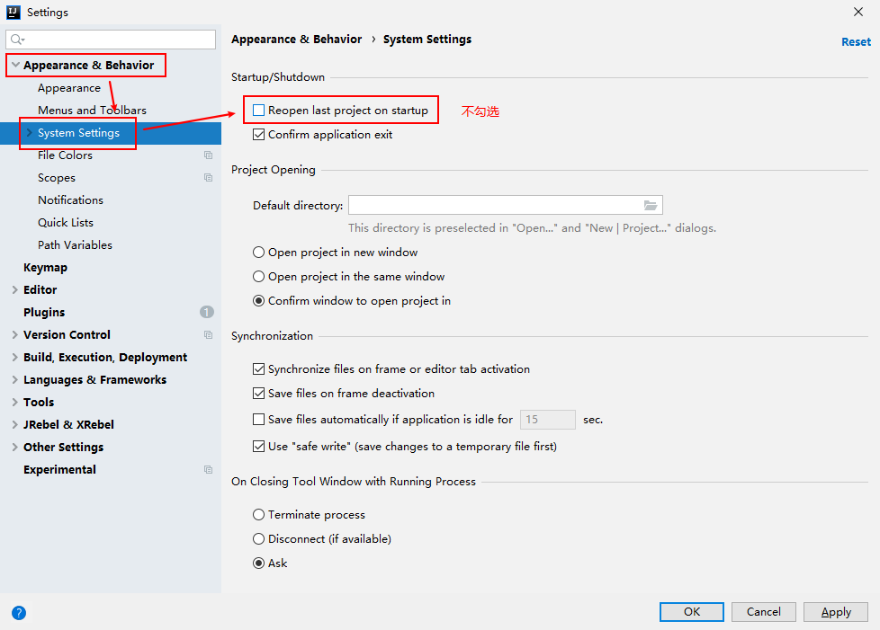Enable Reopen last project on startup

[259, 111]
